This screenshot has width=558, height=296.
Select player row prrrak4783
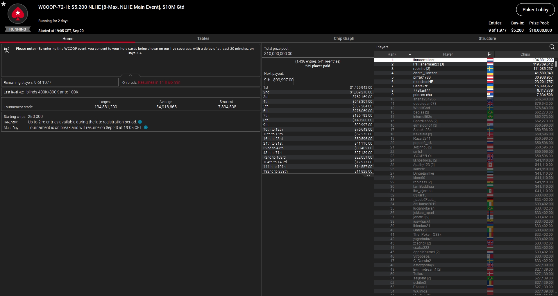pyautogui.click(x=464, y=77)
